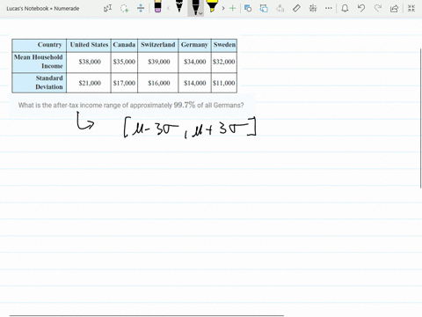Show previous pens with left chevron
This screenshot has width=422, height=317.
tap(168, 8)
